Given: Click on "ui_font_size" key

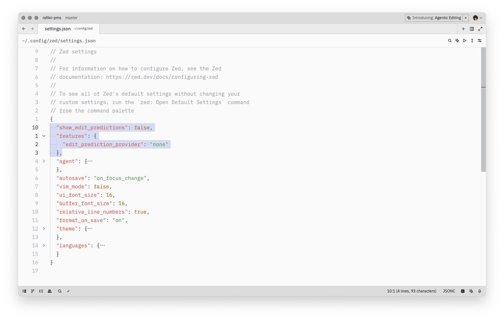Looking at the screenshot, I should coord(78,195).
